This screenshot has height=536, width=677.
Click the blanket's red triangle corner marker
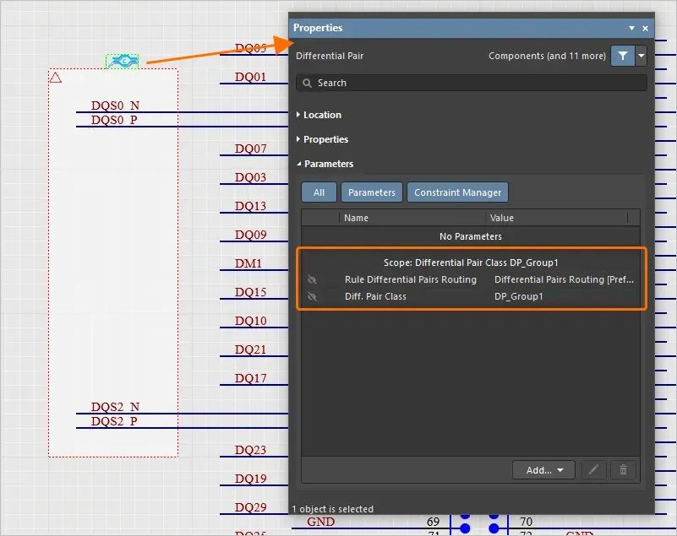click(56, 78)
